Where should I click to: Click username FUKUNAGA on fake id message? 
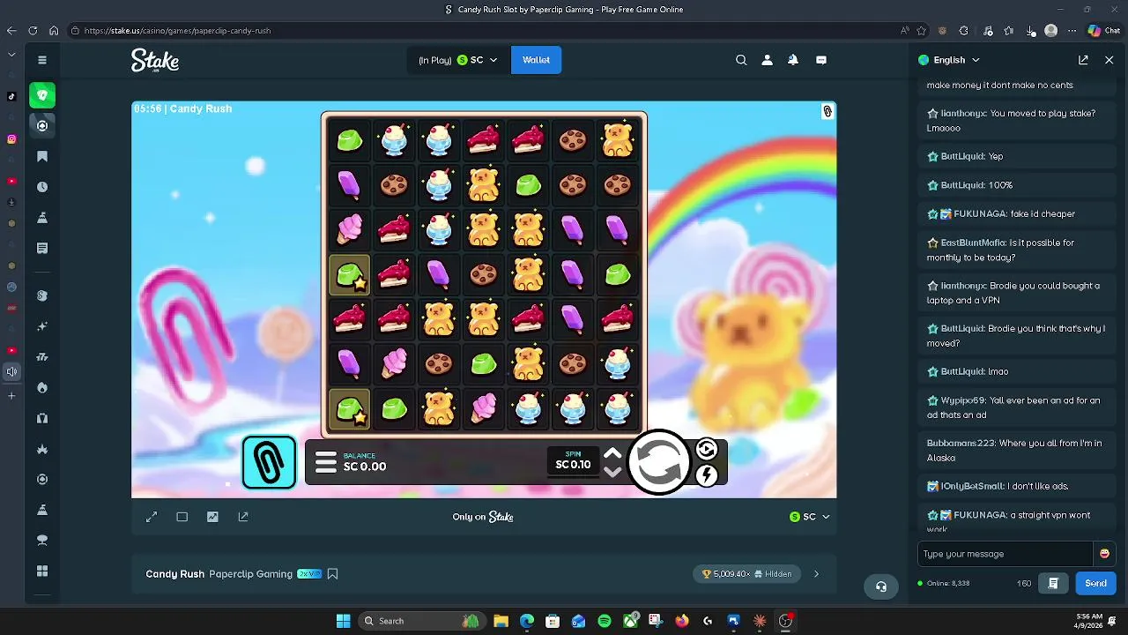(980, 213)
